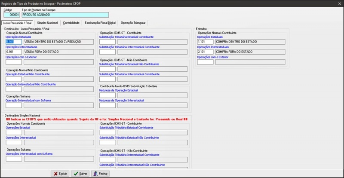Image resolution: width=344 pixels, height=178 pixels.
Task: Click Entradas 2.101 code field
Action: 205,52
